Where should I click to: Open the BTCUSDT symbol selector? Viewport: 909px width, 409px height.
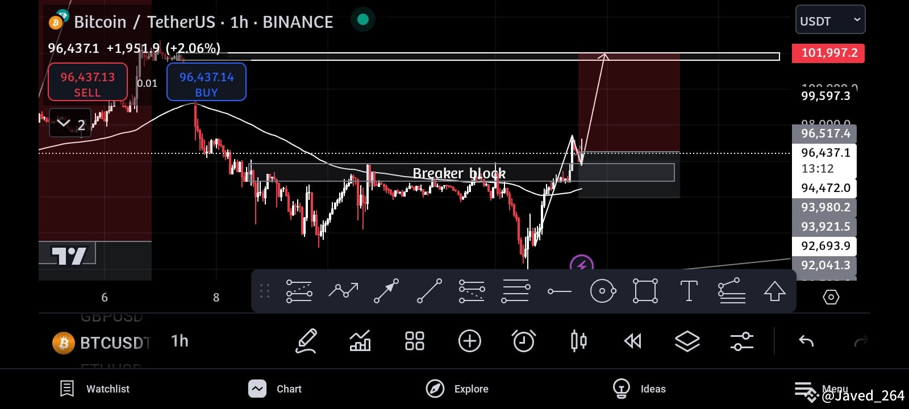[102, 343]
